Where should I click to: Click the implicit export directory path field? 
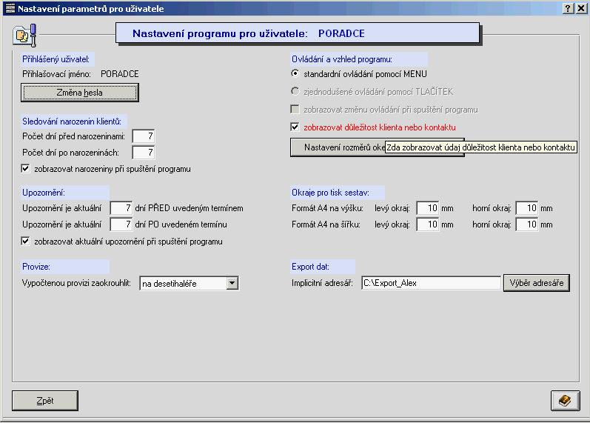coord(431,283)
